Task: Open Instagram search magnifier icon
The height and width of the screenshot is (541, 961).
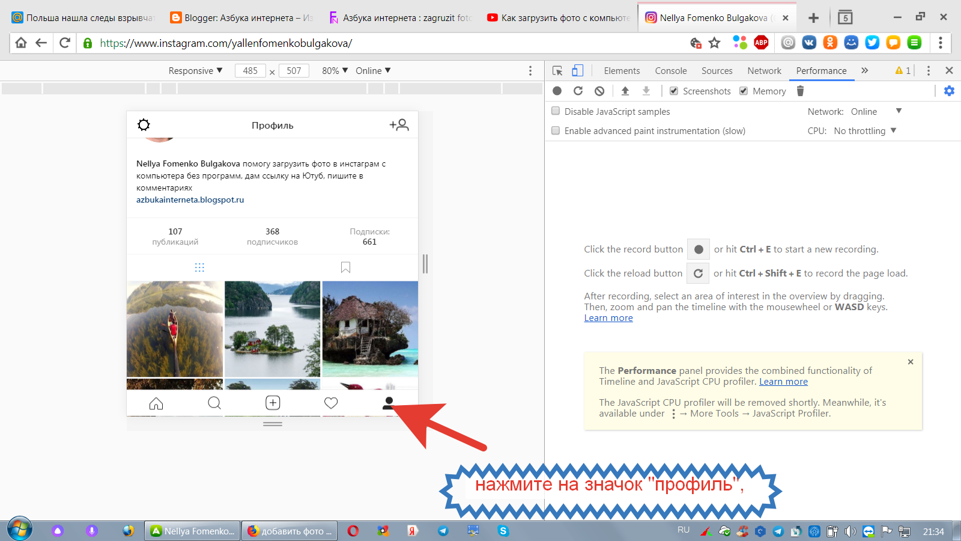Action: tap(214, 403)
